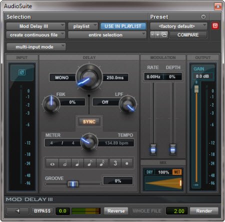Click the COMPARE button

188,35
